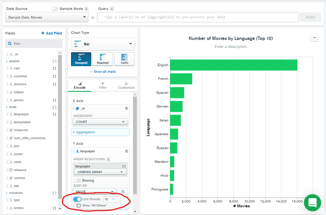Remove languages field from Y Axis
The width and height of the screenshot is (326, 215).
pos(127,151)
